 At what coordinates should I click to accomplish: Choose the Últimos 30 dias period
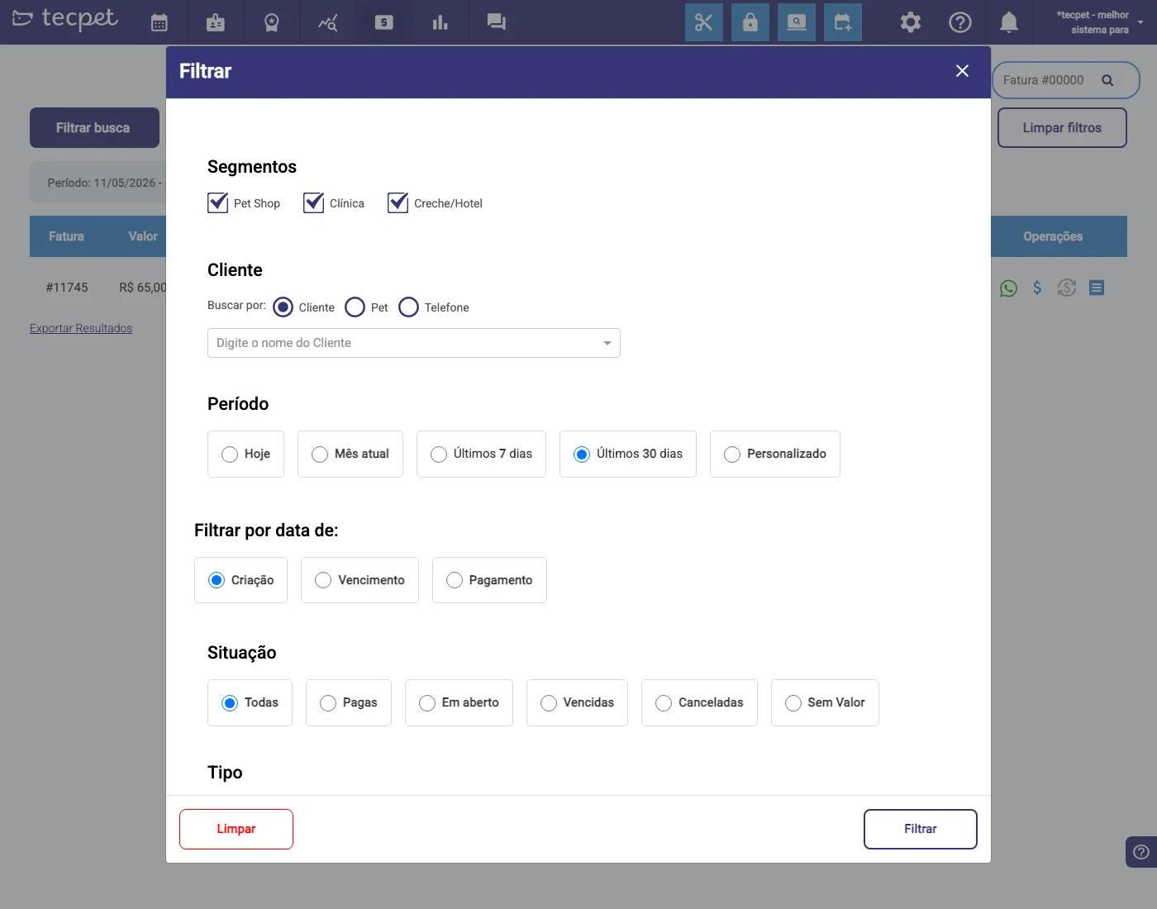pos(628,454)
